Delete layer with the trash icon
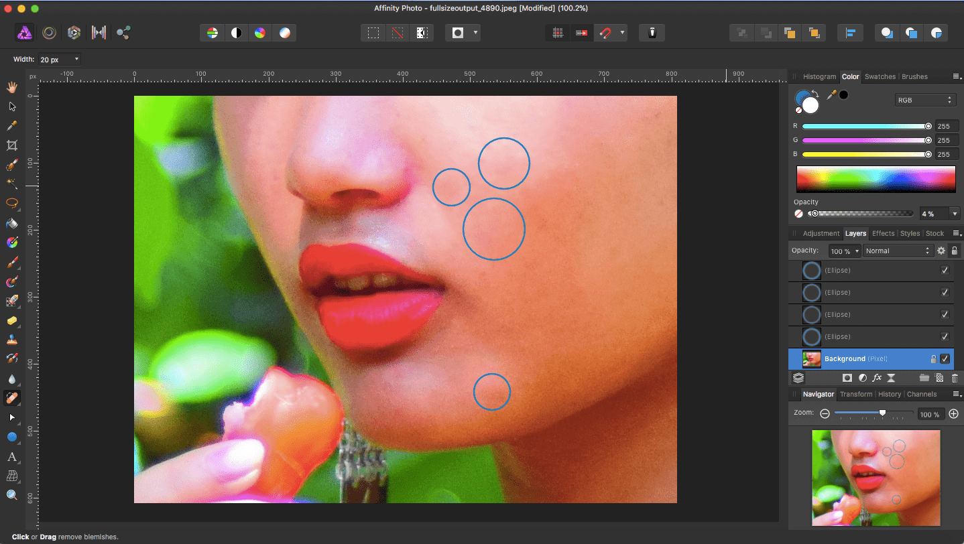Image resolution: width=964 pixels, height=544 pixels. (x=955, y=378)
